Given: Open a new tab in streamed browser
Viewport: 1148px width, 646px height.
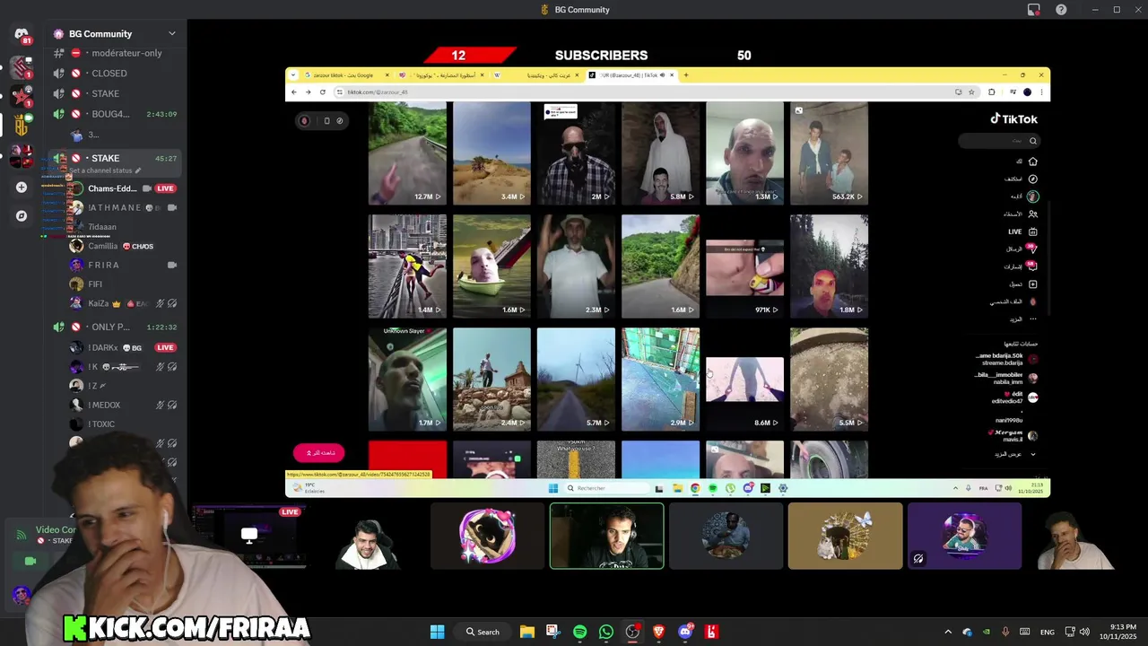Looking at the screenshot, I should (x=686, y=75).
